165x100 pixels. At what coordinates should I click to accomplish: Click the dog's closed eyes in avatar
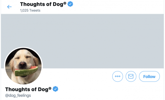23,57
